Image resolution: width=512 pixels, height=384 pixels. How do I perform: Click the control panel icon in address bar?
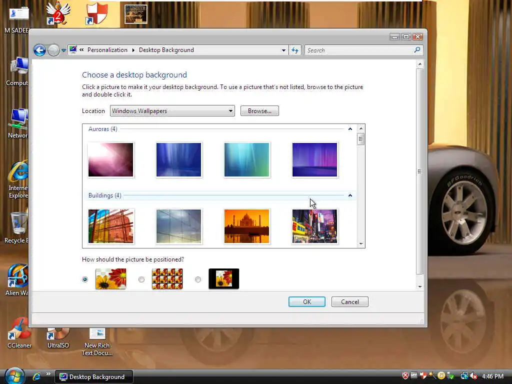73,49
